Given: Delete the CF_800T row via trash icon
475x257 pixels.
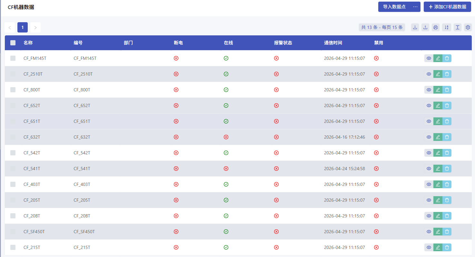Looking at the screenshot, I should coord(447,90).
